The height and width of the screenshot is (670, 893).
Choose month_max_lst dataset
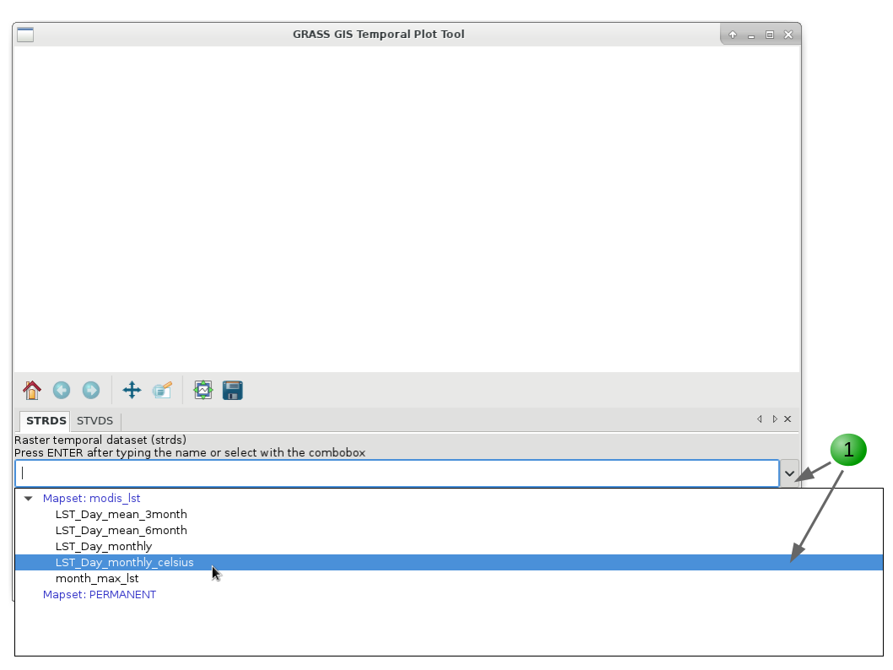tap(97, 578)
